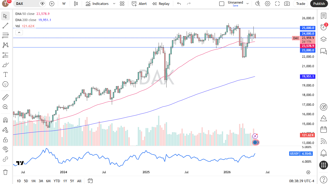Open timezone menu showing UTC-4

[301, 181]
